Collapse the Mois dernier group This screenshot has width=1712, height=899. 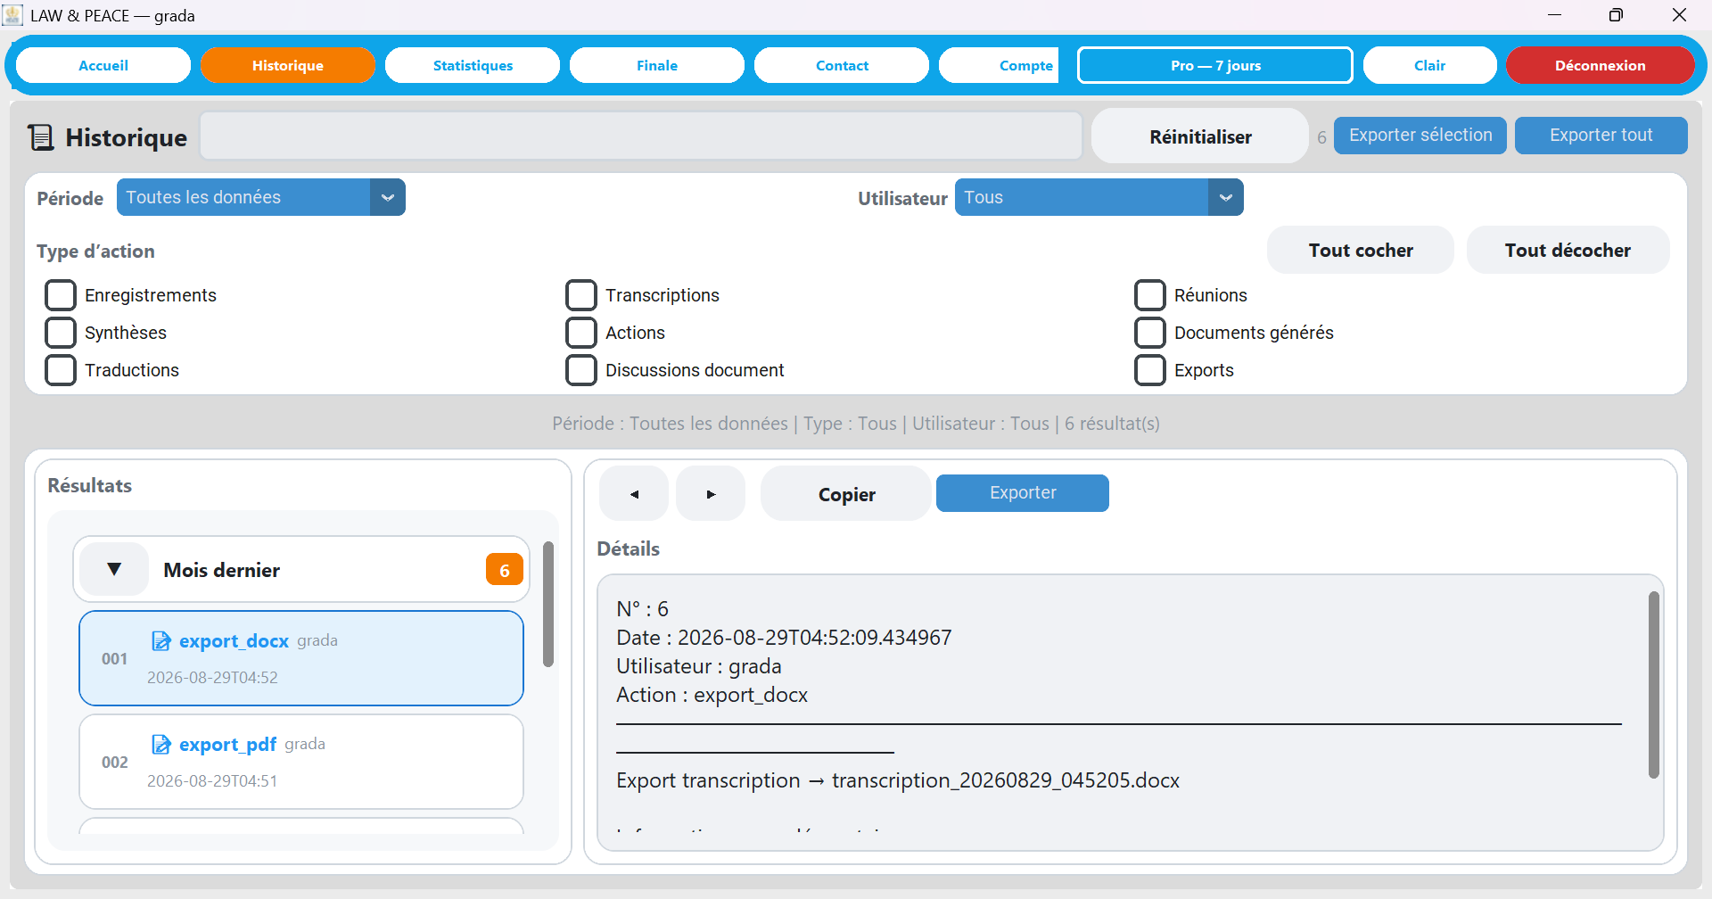point(114,569)
